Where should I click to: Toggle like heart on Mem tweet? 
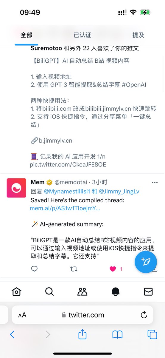[113, 269]
